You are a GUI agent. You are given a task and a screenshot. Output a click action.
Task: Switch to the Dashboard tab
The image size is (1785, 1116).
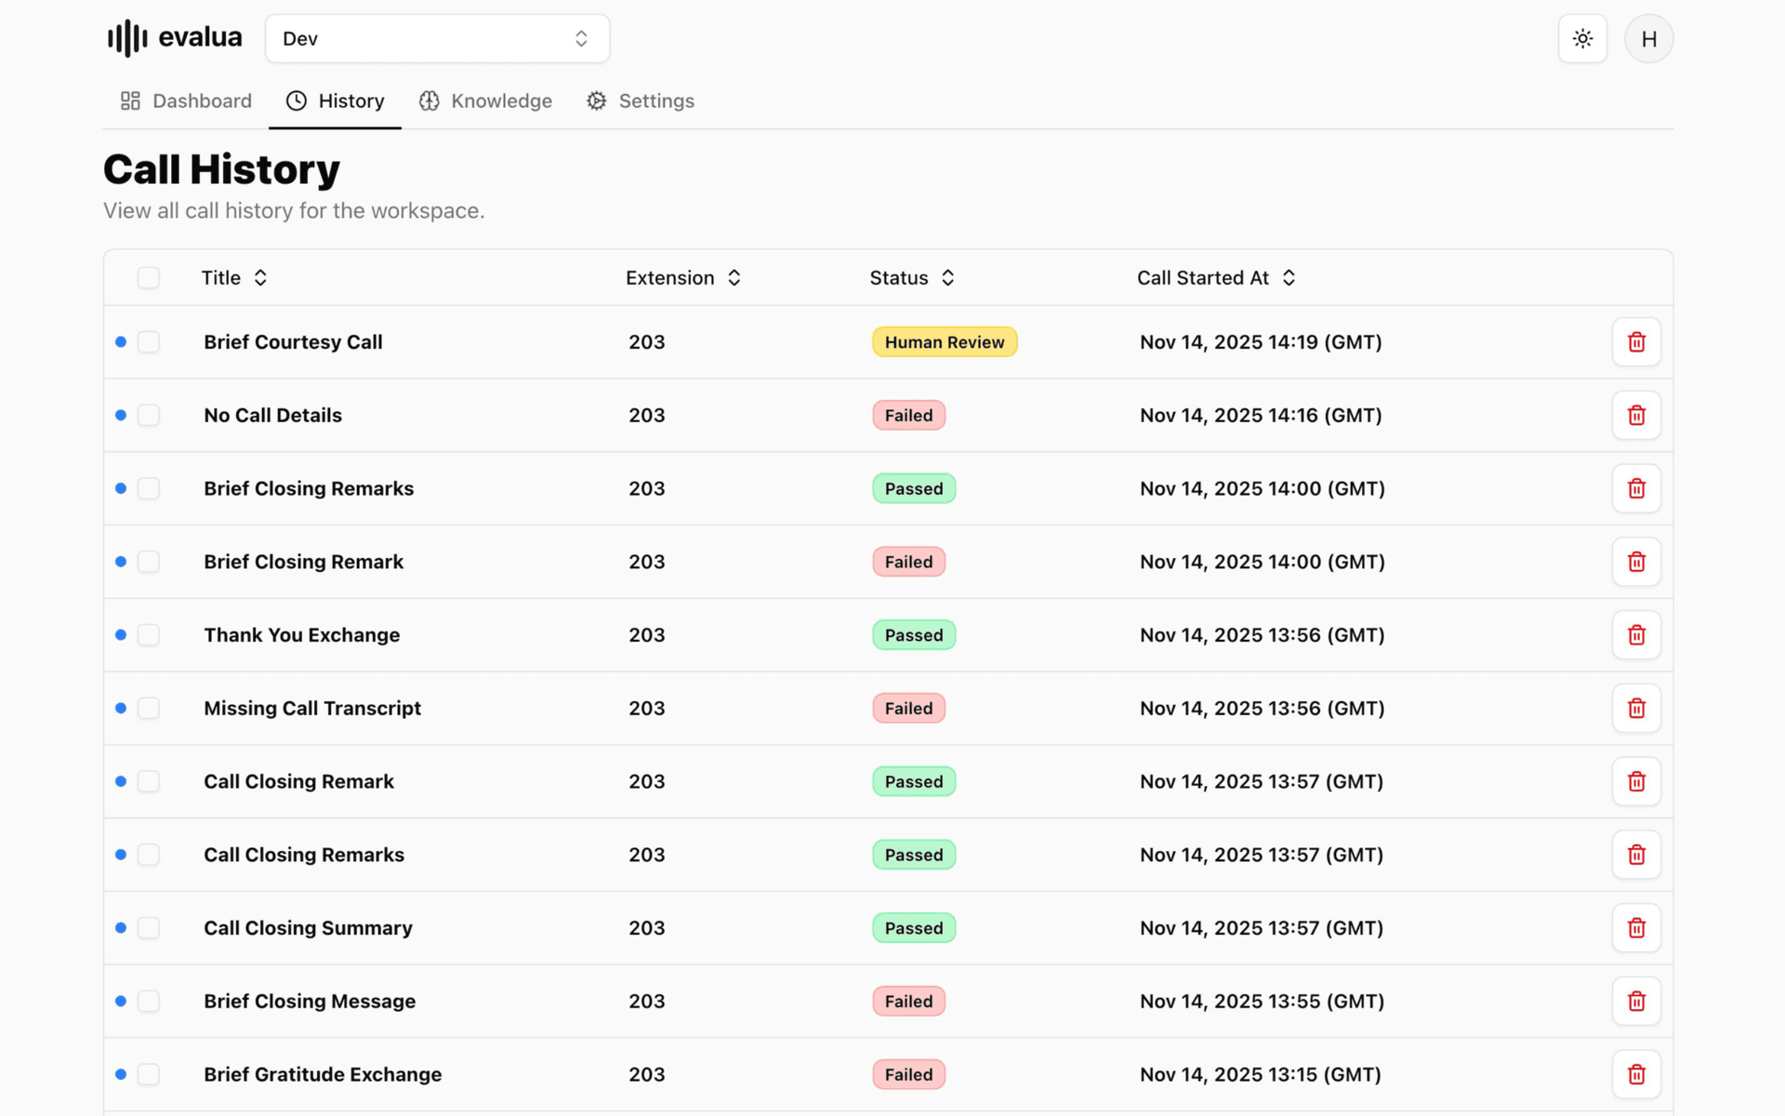point(185,100)
